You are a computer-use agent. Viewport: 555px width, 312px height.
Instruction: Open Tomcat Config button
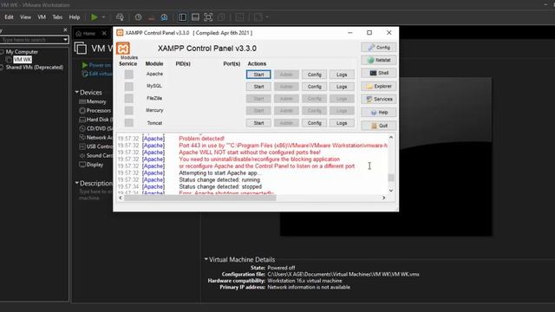tap(314, 123)
